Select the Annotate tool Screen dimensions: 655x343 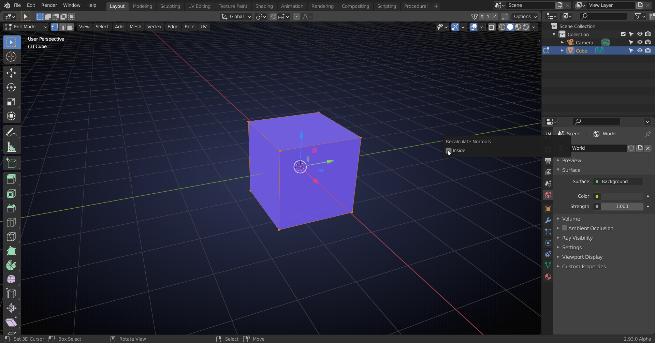pyautogui.click(x=12, y=132)
